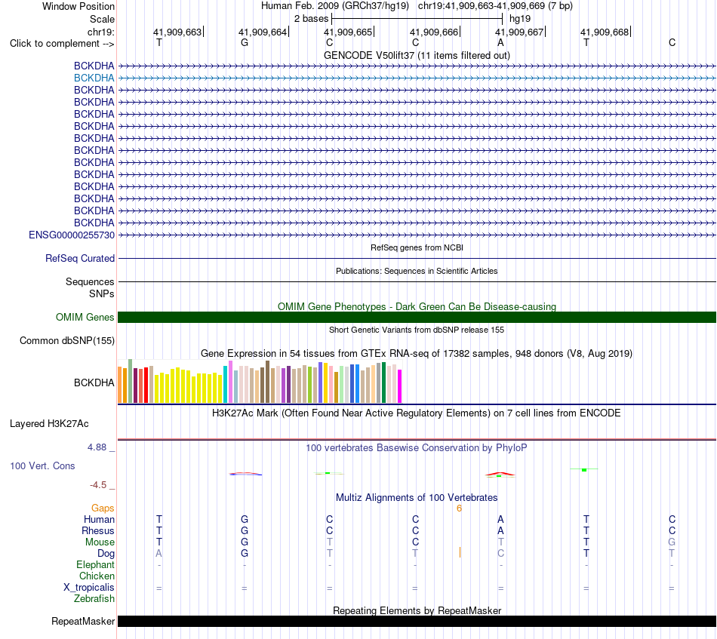Click the OMIM Gene Phenotypes track title
The height and width of the screenshot is (639, 717).
[x=417, y=307]
